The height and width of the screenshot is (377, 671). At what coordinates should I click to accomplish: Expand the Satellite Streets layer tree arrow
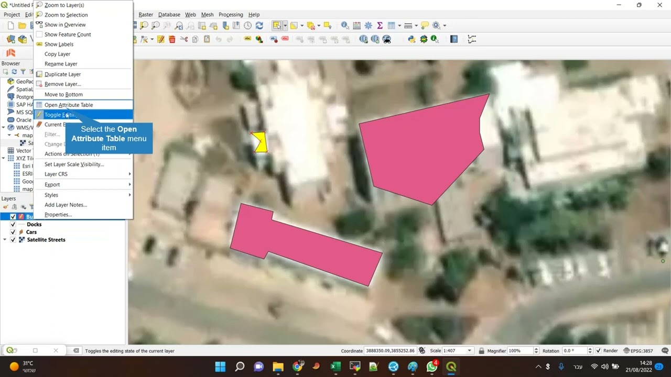(x=5, y=240)
